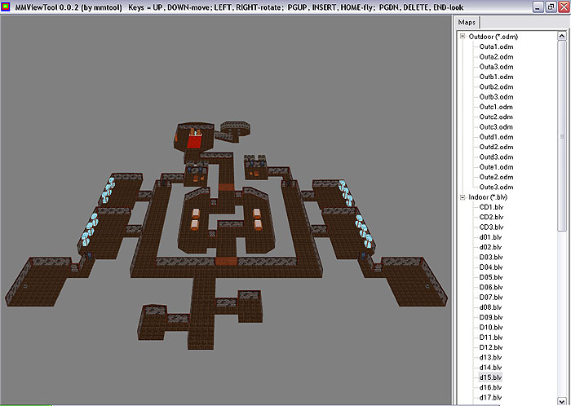Open the Outa3.odm map
The image size is (571, 406).
[x=496, y=67]
